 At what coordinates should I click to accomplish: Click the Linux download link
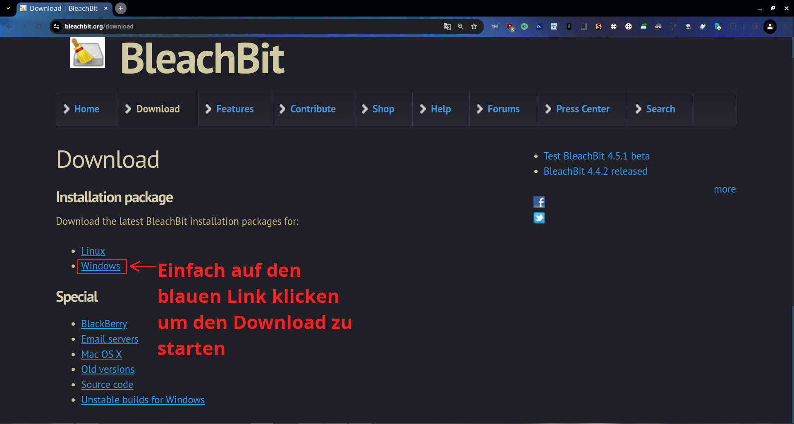(x=93, y=251)
